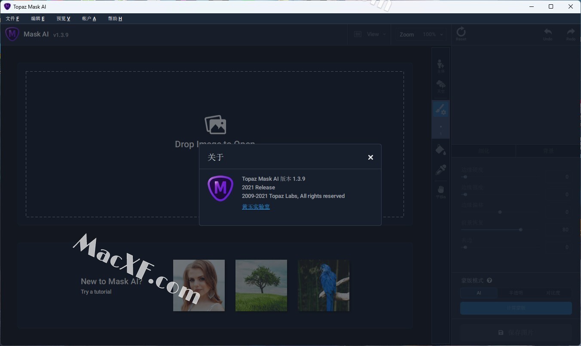Switch mask mode to 半透明
Viewport: 581px width, 346px height.
516,293
